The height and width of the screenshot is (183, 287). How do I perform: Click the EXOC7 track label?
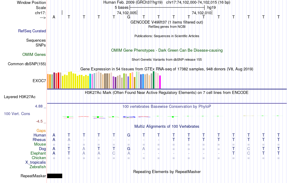pos(39,81)
